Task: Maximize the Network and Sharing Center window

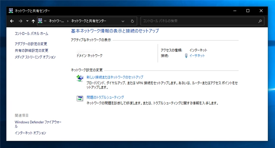Action: pos(248,11)
